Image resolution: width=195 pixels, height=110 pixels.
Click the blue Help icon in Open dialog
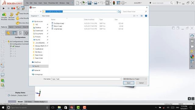[x=146, y=16]
